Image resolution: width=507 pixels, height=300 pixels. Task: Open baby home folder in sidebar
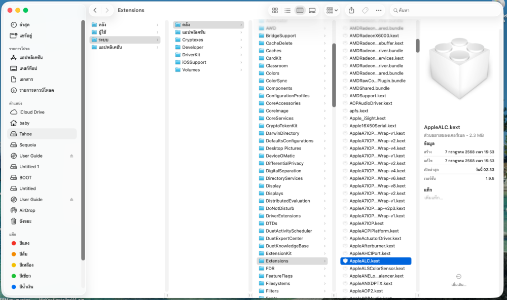42,123
